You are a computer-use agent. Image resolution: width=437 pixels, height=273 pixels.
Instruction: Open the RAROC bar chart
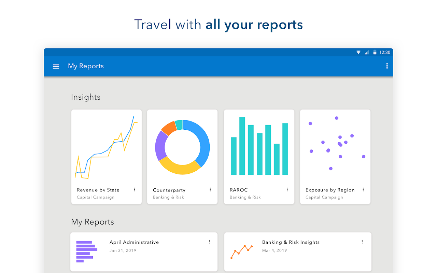click(x=259, y=146)
